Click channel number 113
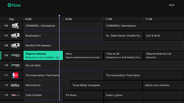Screen dimensions: 184x103 (x=6, y=95)
